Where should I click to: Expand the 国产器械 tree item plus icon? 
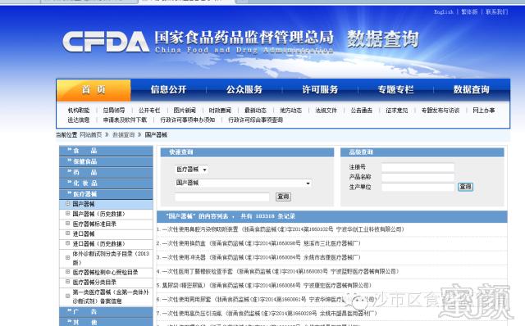67,204
